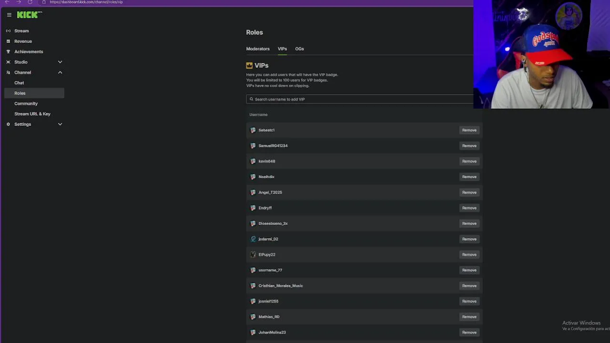
Task: Remove Noelhdlx from VIPs
Action: pyautogui.click(x=469, y=177)
